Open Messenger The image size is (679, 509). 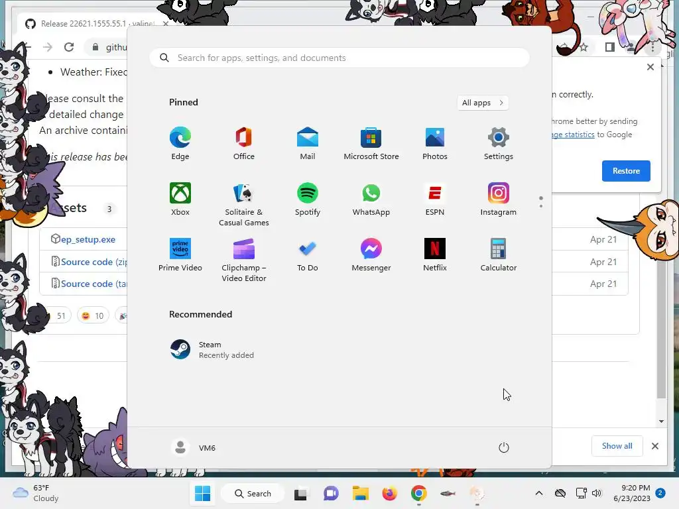tap(371, 255)
